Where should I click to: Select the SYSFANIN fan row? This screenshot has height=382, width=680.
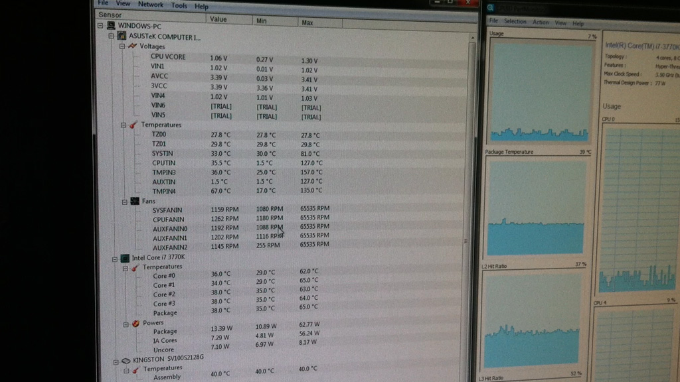[282, 209]
